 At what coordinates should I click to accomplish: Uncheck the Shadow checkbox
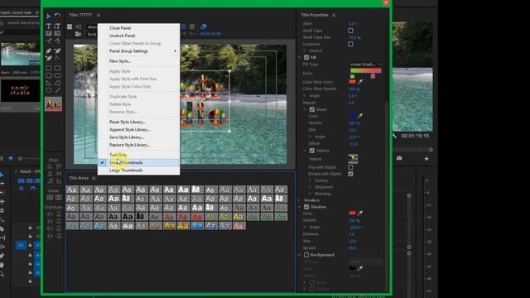coord(306,207)
